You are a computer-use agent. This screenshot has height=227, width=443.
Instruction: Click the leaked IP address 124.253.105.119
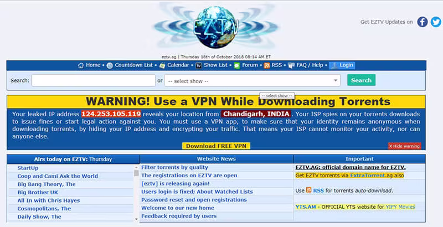(x=111, y=114)
